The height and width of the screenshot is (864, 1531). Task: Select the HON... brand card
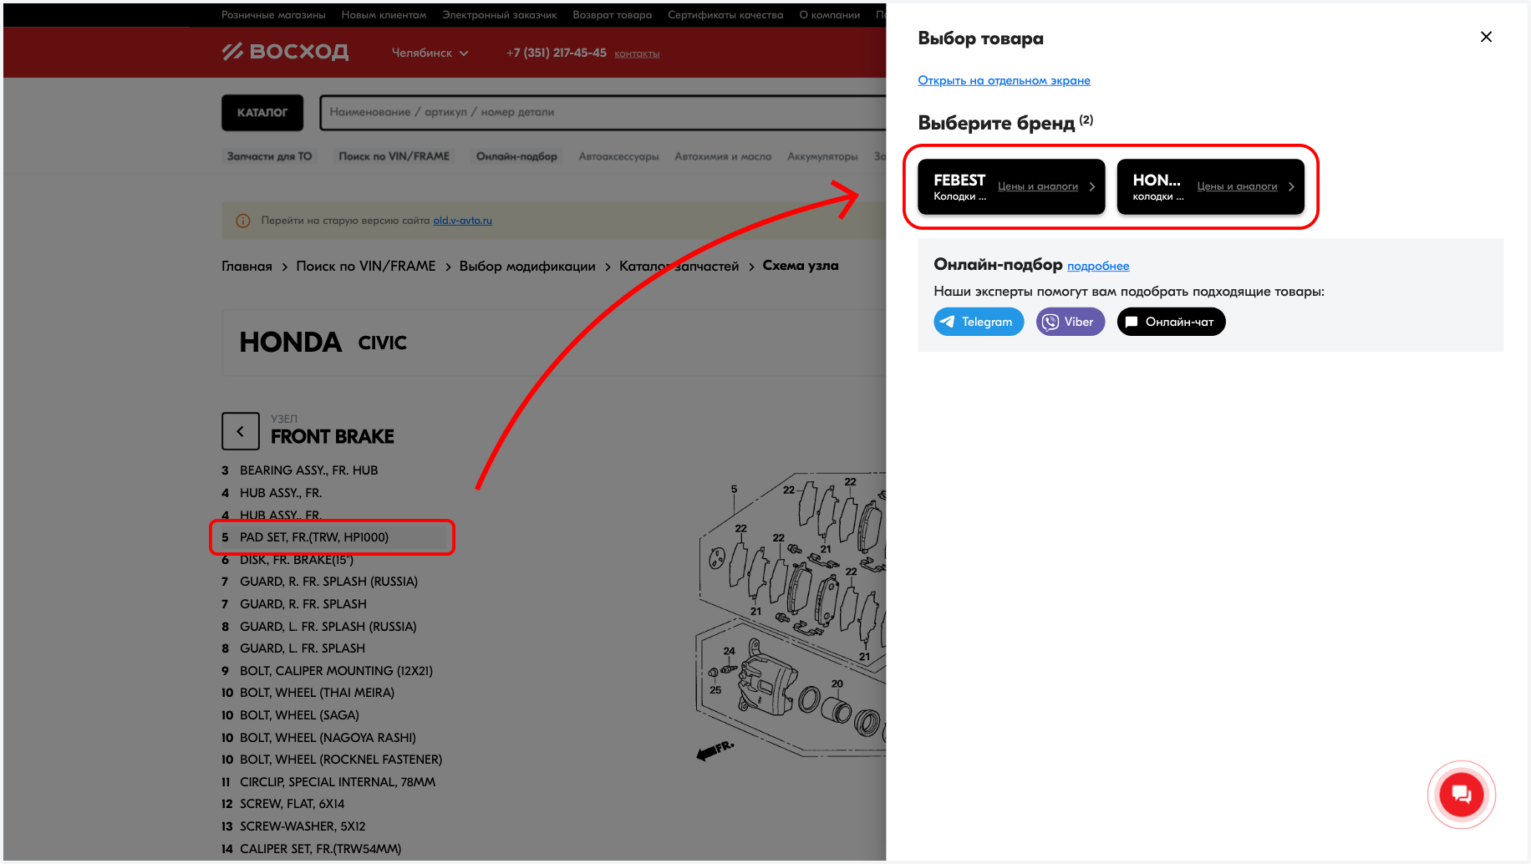click(x=1210, y=187)
